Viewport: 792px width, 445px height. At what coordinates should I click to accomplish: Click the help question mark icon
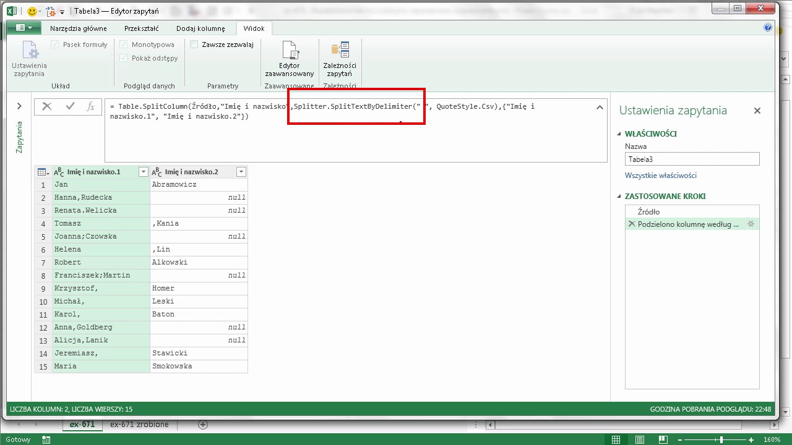(x=768, y=28)
